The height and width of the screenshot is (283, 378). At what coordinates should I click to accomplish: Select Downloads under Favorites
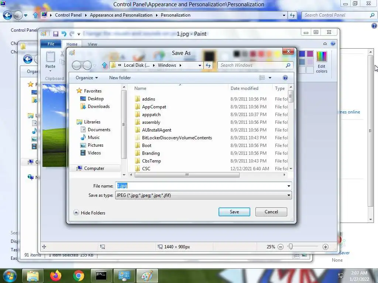coord(99,106)
